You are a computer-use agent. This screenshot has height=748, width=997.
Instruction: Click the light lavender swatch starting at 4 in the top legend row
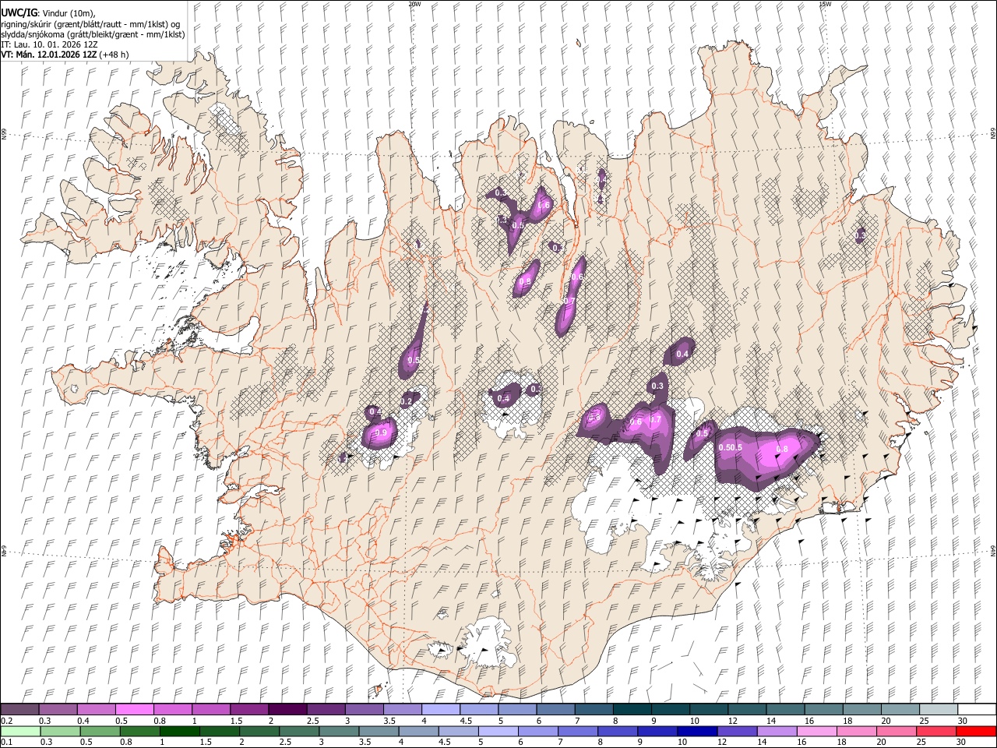[440, 709]
